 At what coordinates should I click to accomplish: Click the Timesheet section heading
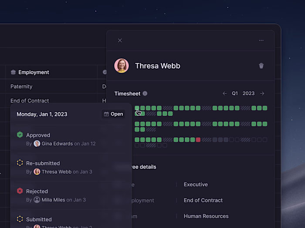pyautogui.click(x=127, y=94)
